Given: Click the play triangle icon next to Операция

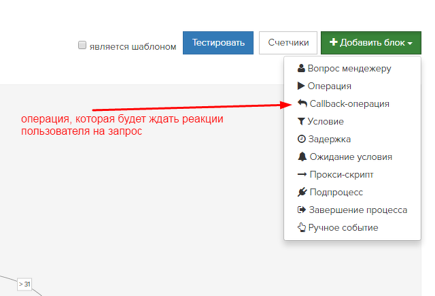Looking at the screenshot, I should click(x=301, y=86).
